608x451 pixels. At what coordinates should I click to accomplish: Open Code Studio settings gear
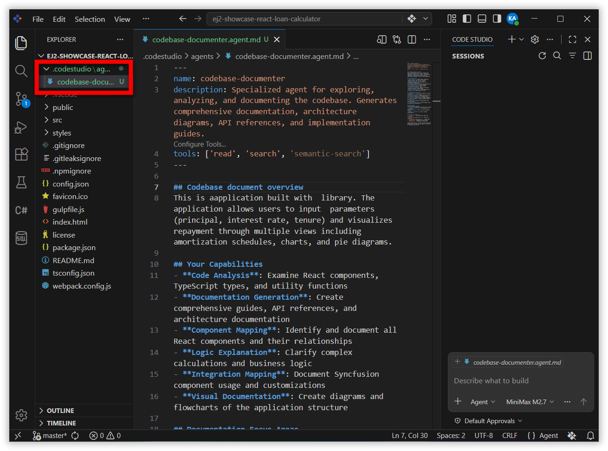(x=535, y=39)
